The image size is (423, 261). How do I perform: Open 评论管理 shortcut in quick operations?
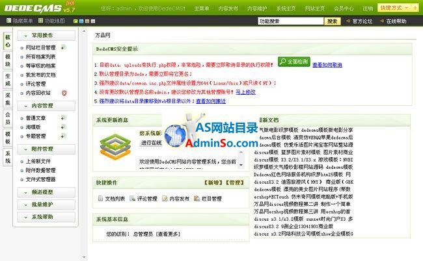pos(144,199)
